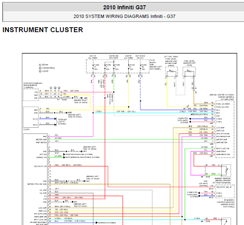Click the 'WARNING SYSTEMS' reference
This screenshot has width=244, height=225.
[107, 223]
